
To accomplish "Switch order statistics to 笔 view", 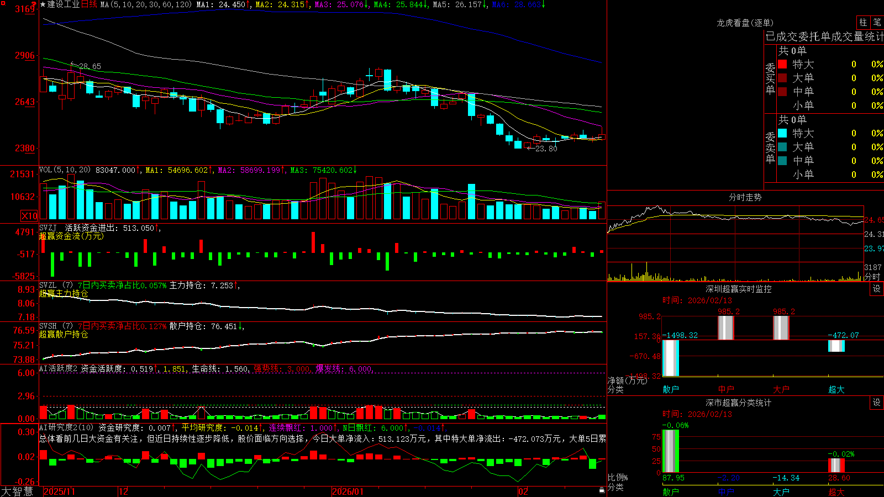I will click(877, 23).
